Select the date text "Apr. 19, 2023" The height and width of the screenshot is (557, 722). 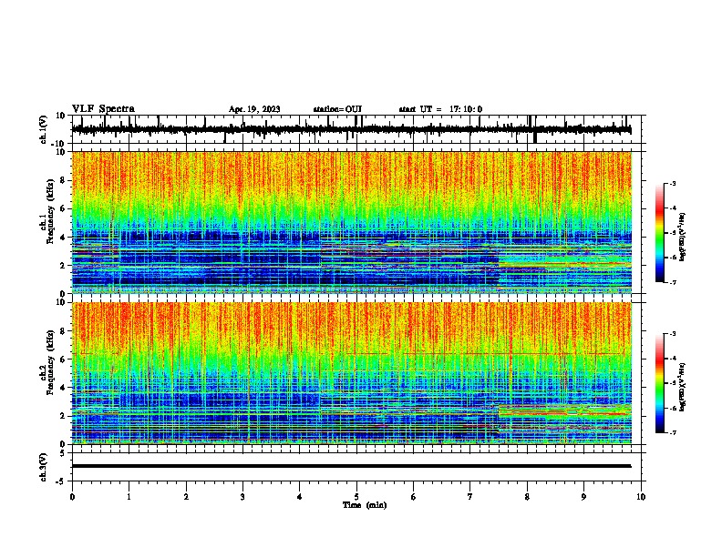tap(254, 109)
